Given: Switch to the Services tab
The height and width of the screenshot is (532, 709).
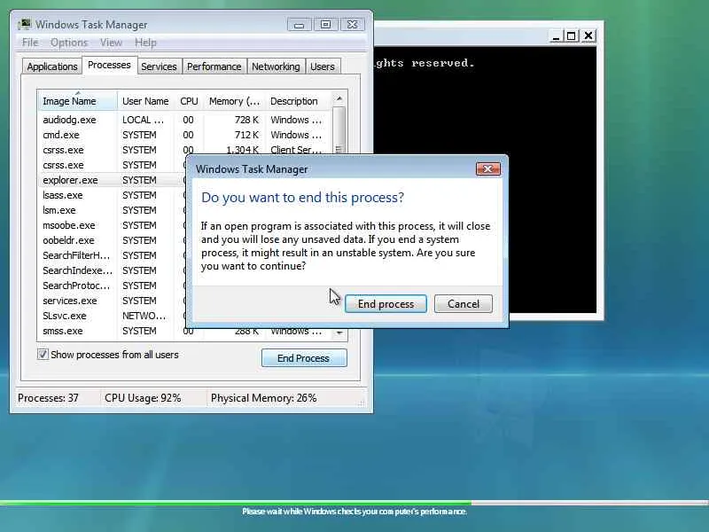Looking at the screenshot, I should tap(159, 66).
